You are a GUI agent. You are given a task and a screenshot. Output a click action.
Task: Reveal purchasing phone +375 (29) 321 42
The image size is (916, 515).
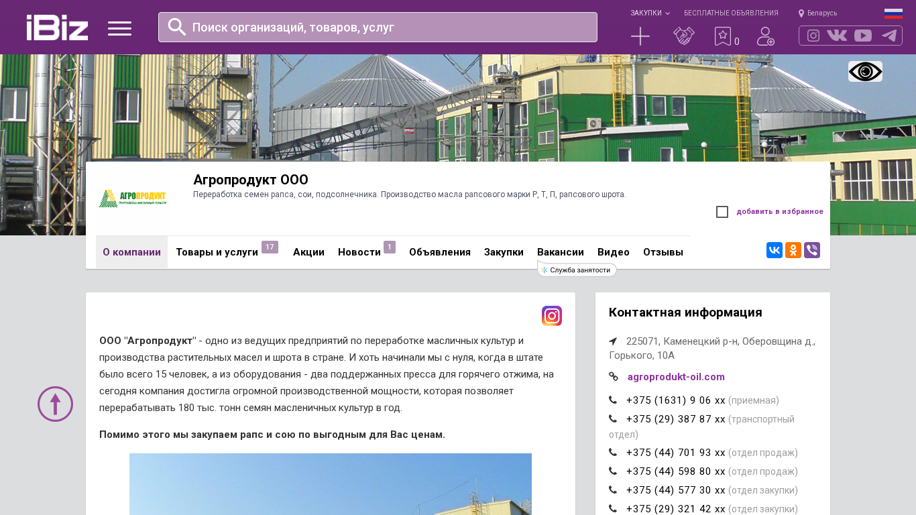pyautogui.click(x=676, y=509)
